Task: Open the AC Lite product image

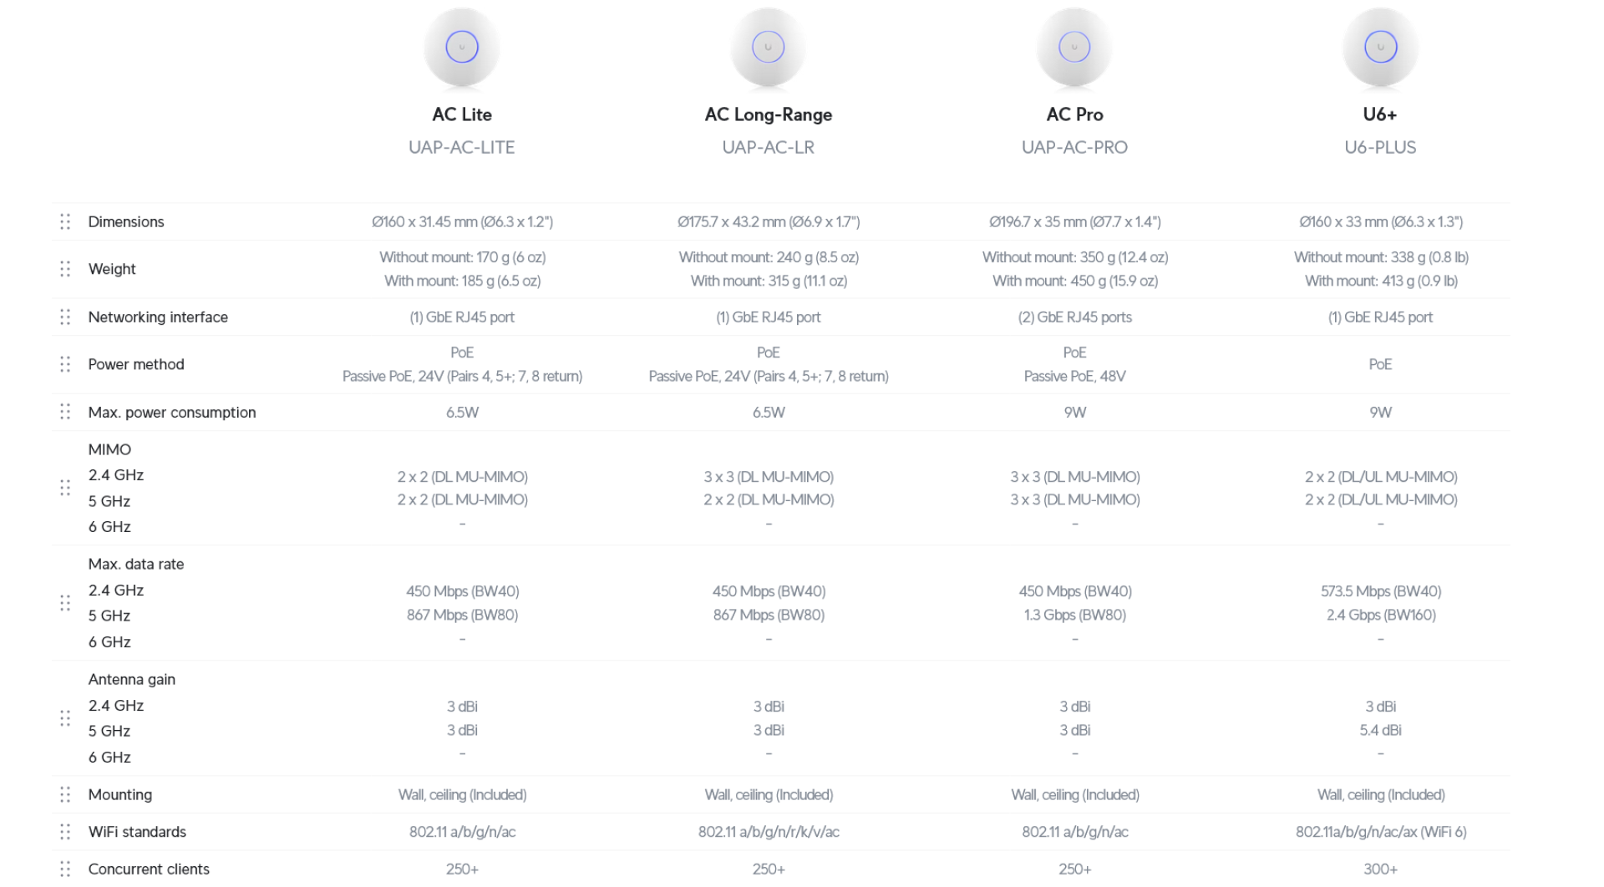Action: tap(462, 47)
